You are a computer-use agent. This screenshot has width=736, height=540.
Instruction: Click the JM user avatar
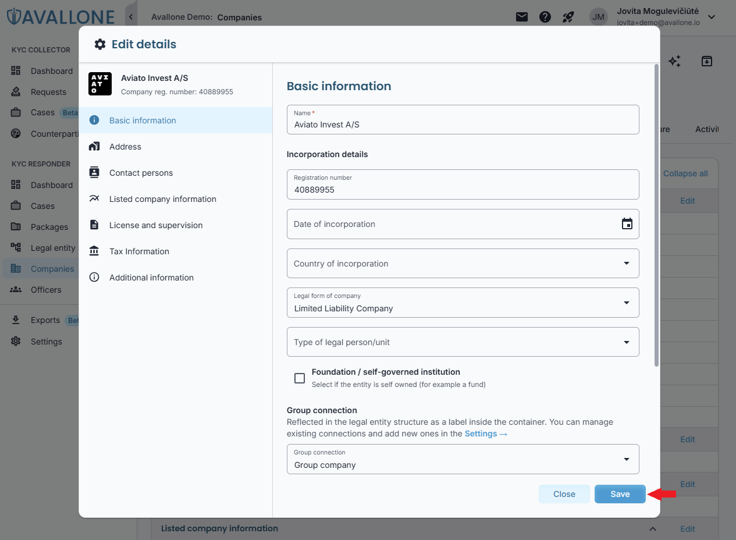(599, 17)
